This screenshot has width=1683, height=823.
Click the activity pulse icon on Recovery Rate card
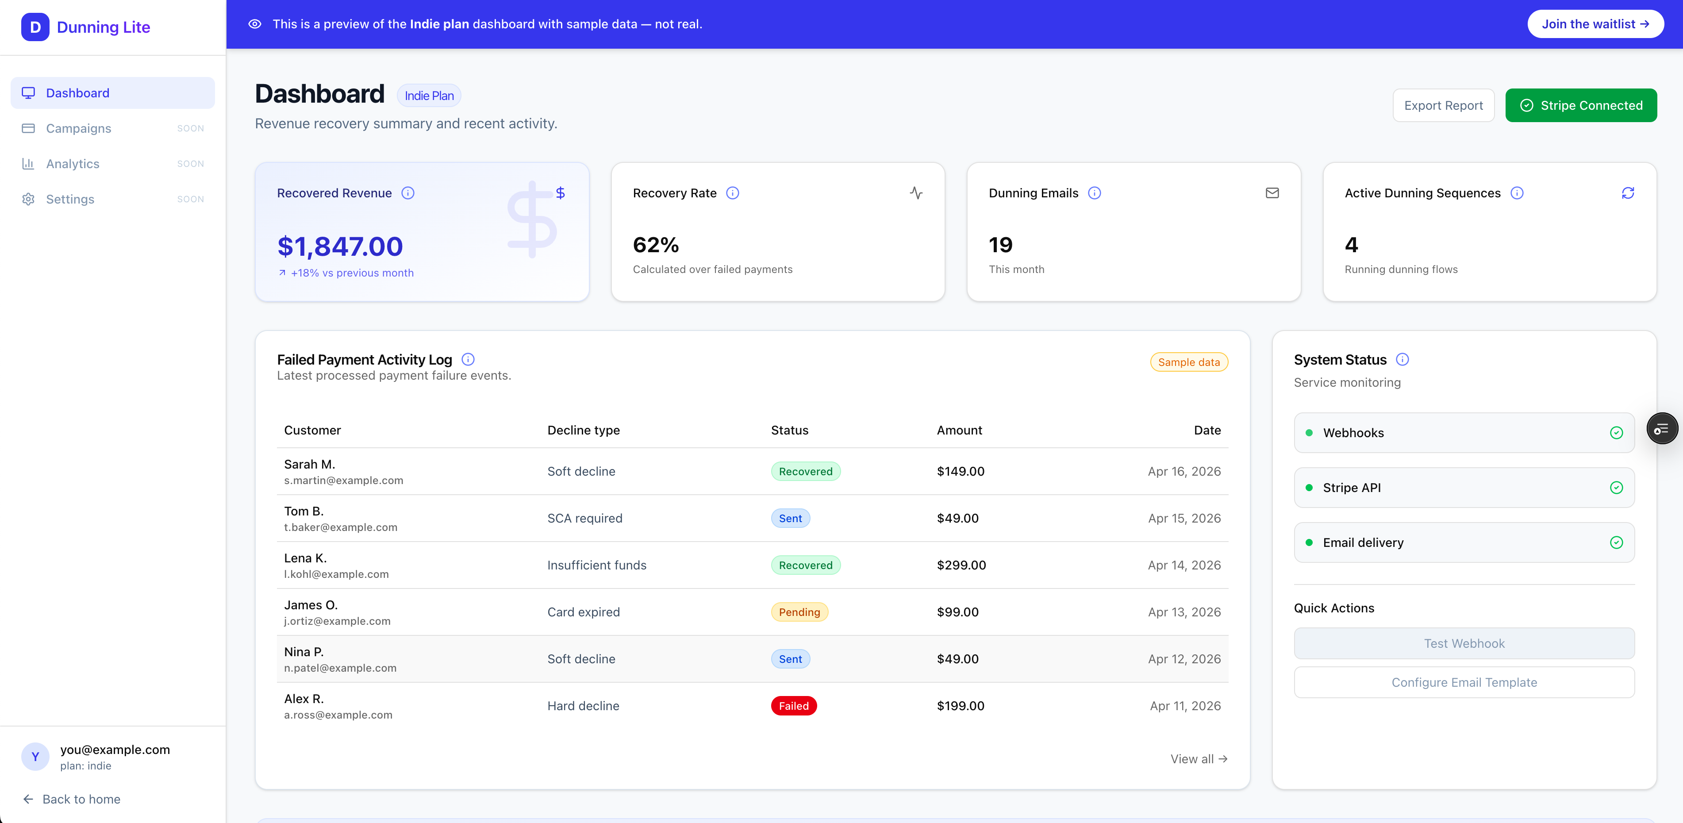pos(916,192)
